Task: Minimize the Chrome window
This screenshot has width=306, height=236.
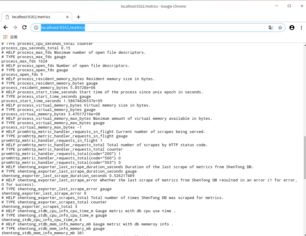Action: click(x=276, y=6)
